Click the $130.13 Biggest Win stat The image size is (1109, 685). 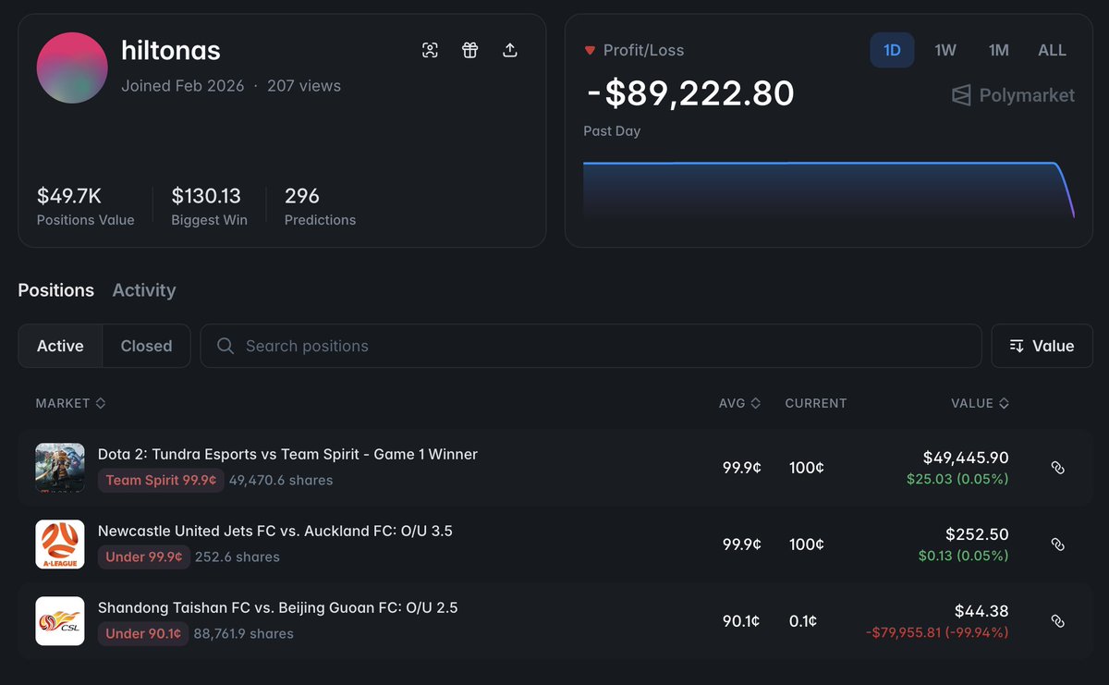coord(209,205)
